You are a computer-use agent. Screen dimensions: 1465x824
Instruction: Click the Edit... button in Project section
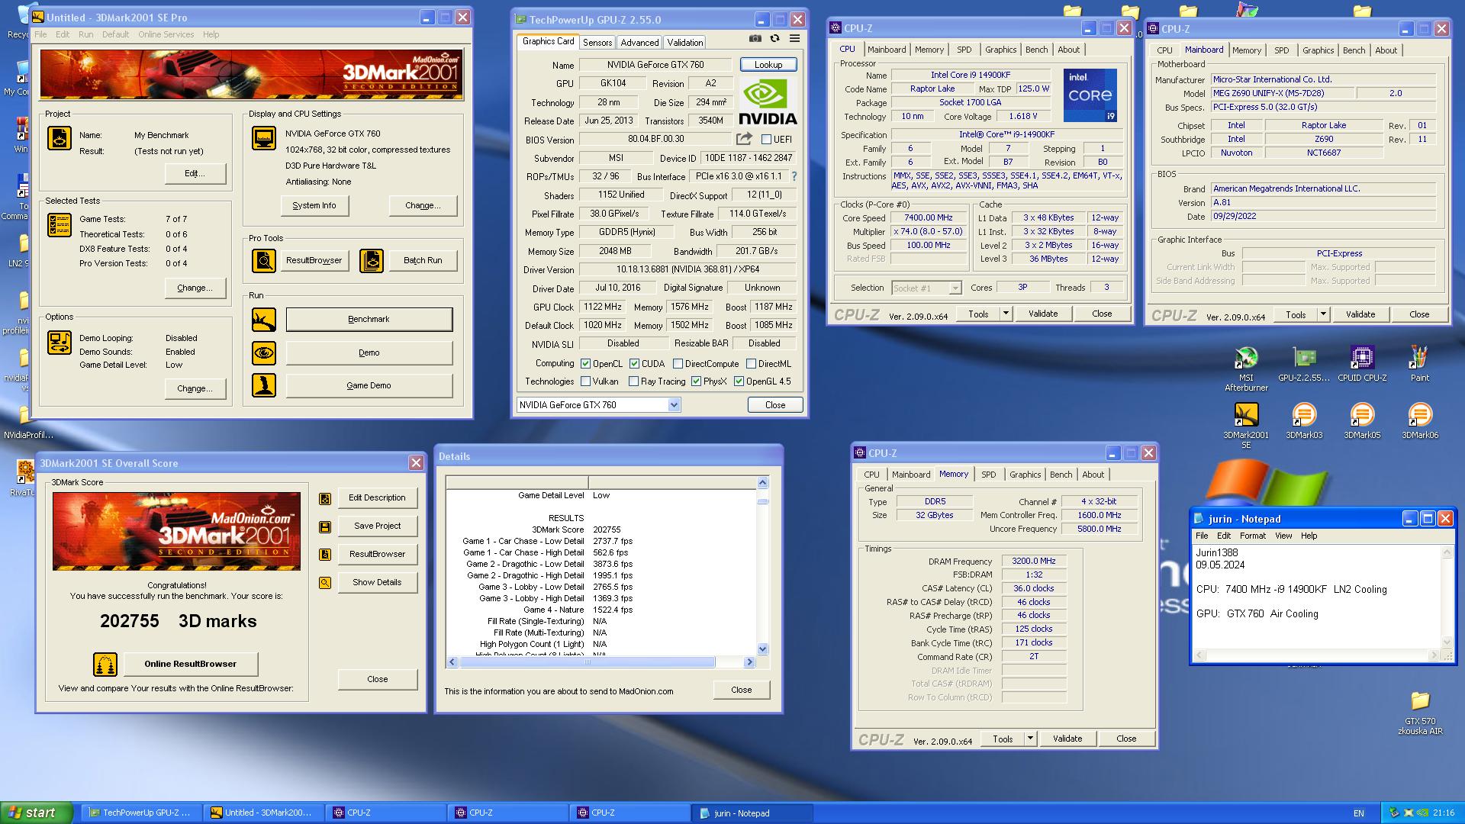(195, 174)
